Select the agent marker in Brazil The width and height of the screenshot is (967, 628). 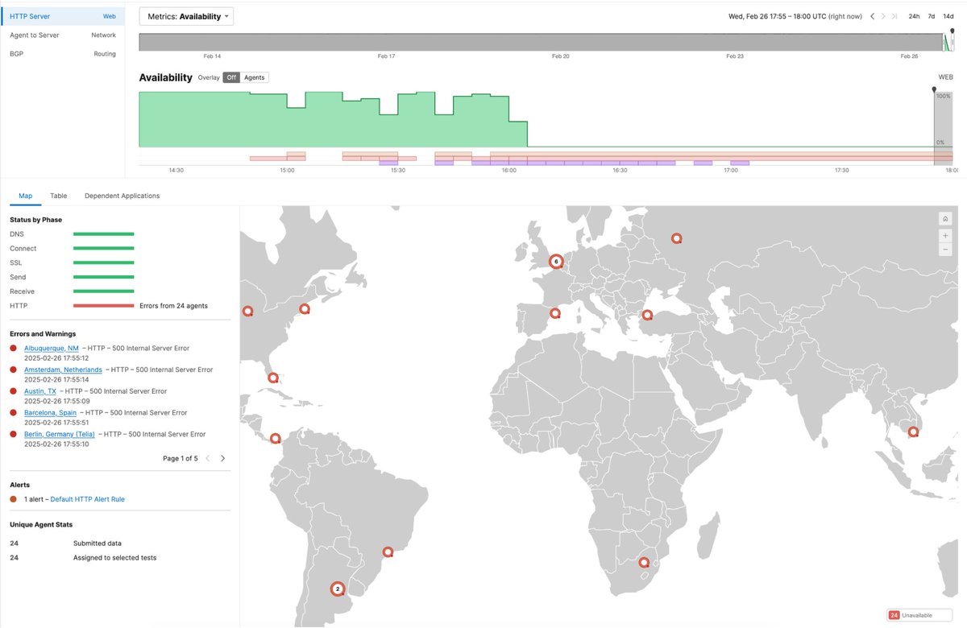pyautogui.click(x=388, y=552)
